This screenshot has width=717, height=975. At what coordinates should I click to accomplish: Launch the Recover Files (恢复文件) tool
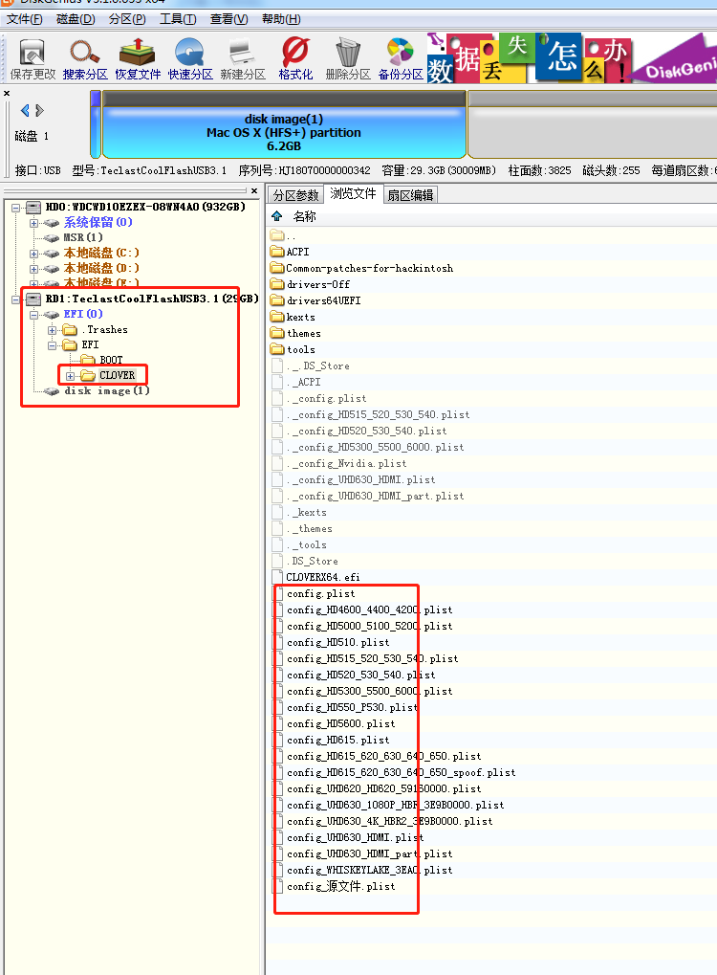click(138, 59)
